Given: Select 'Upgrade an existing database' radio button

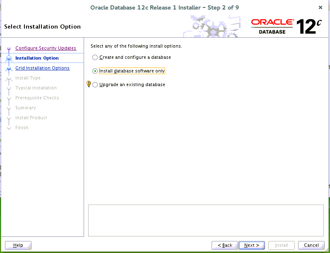Looking at the screenshot, I should pyautogui.click(x=95, y=85).
